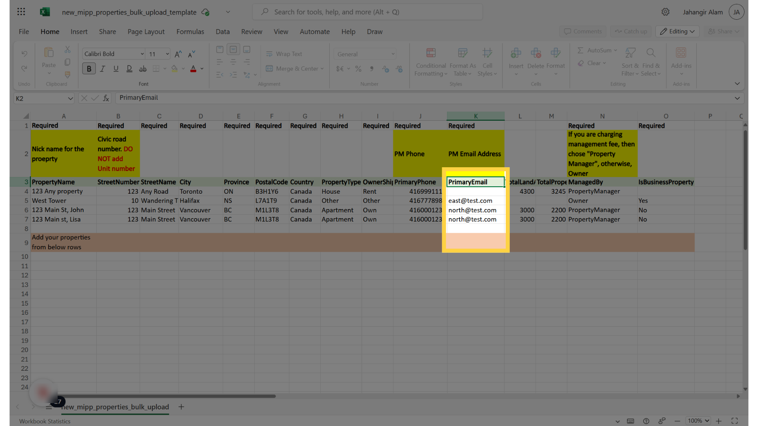The height and width of the screenshot is (426, 758).
Task: Click the Undo arrow icon
Action: click(x=24, y=54)
